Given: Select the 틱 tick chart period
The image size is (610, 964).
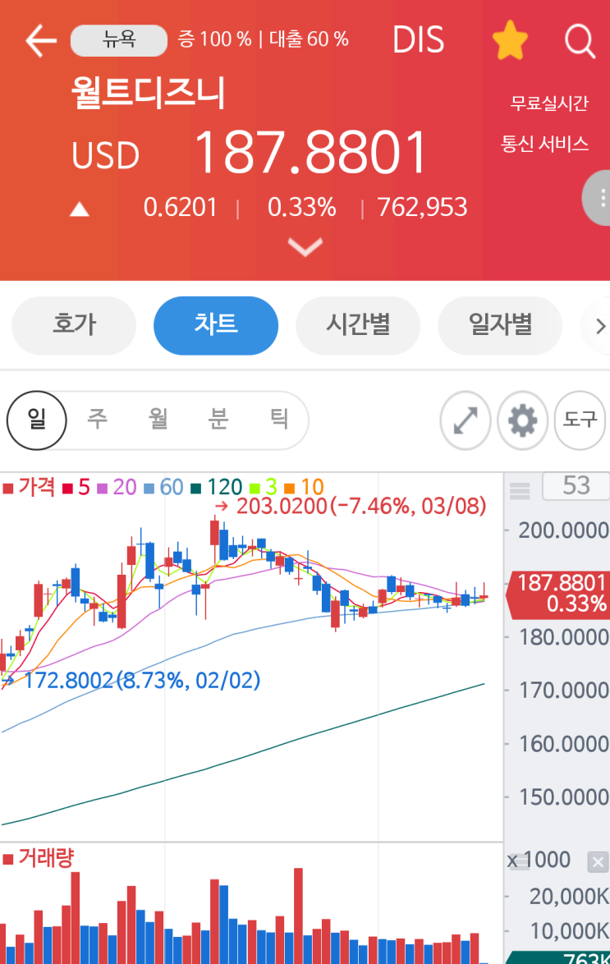Looking at the screenshot, I should (x=279, y=420).
